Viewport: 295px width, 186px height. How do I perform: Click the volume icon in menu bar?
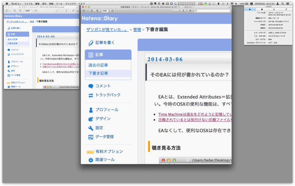[236, 4]
